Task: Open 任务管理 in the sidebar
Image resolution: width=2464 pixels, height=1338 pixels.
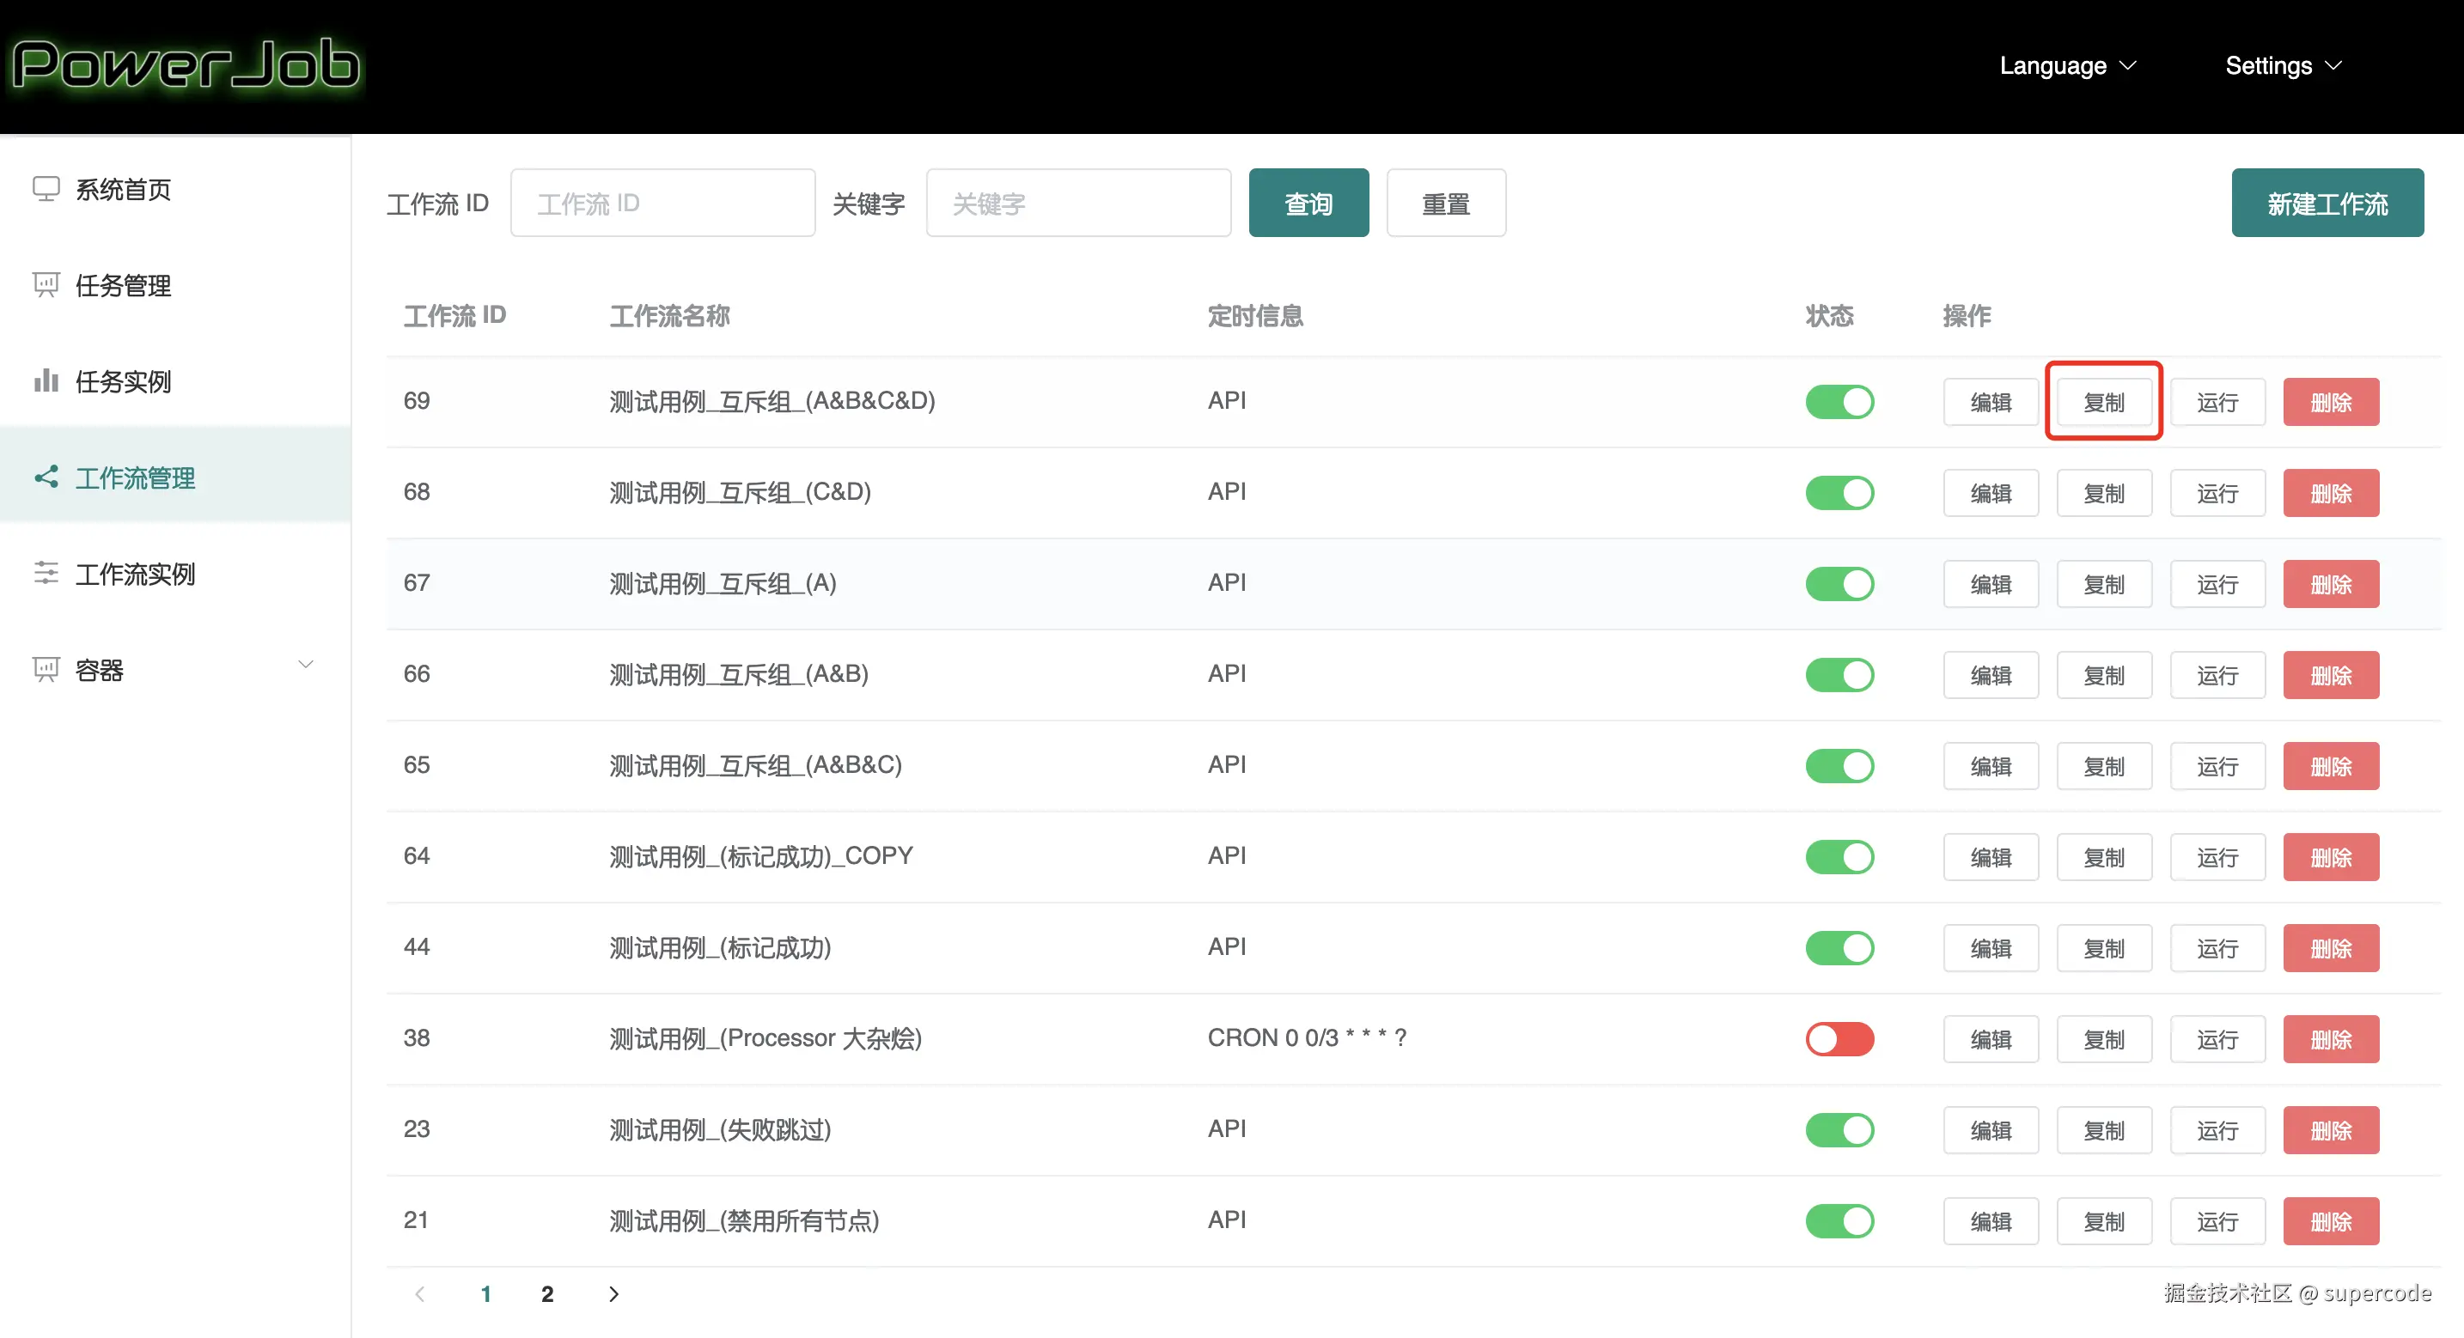Action: point(124,285)
